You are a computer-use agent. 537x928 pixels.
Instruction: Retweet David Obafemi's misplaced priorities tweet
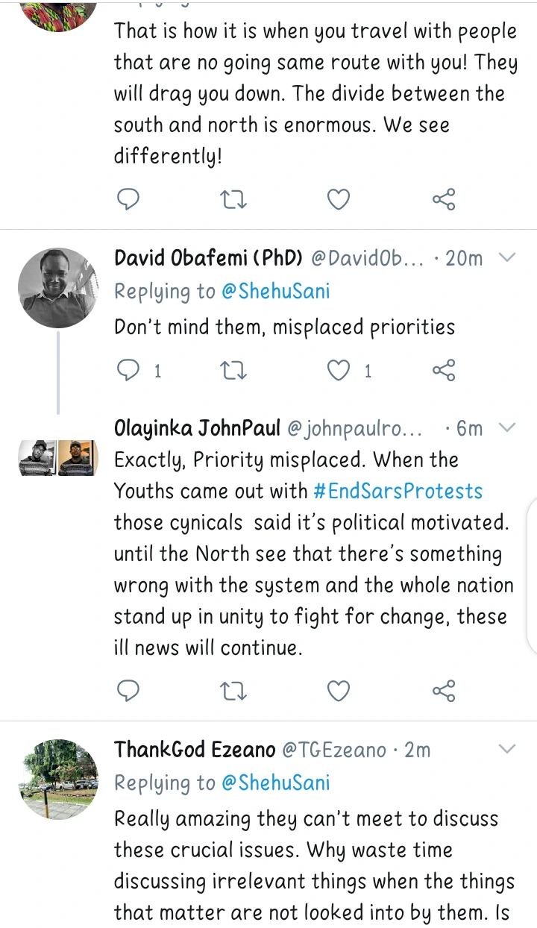click(x=234, y=370)
